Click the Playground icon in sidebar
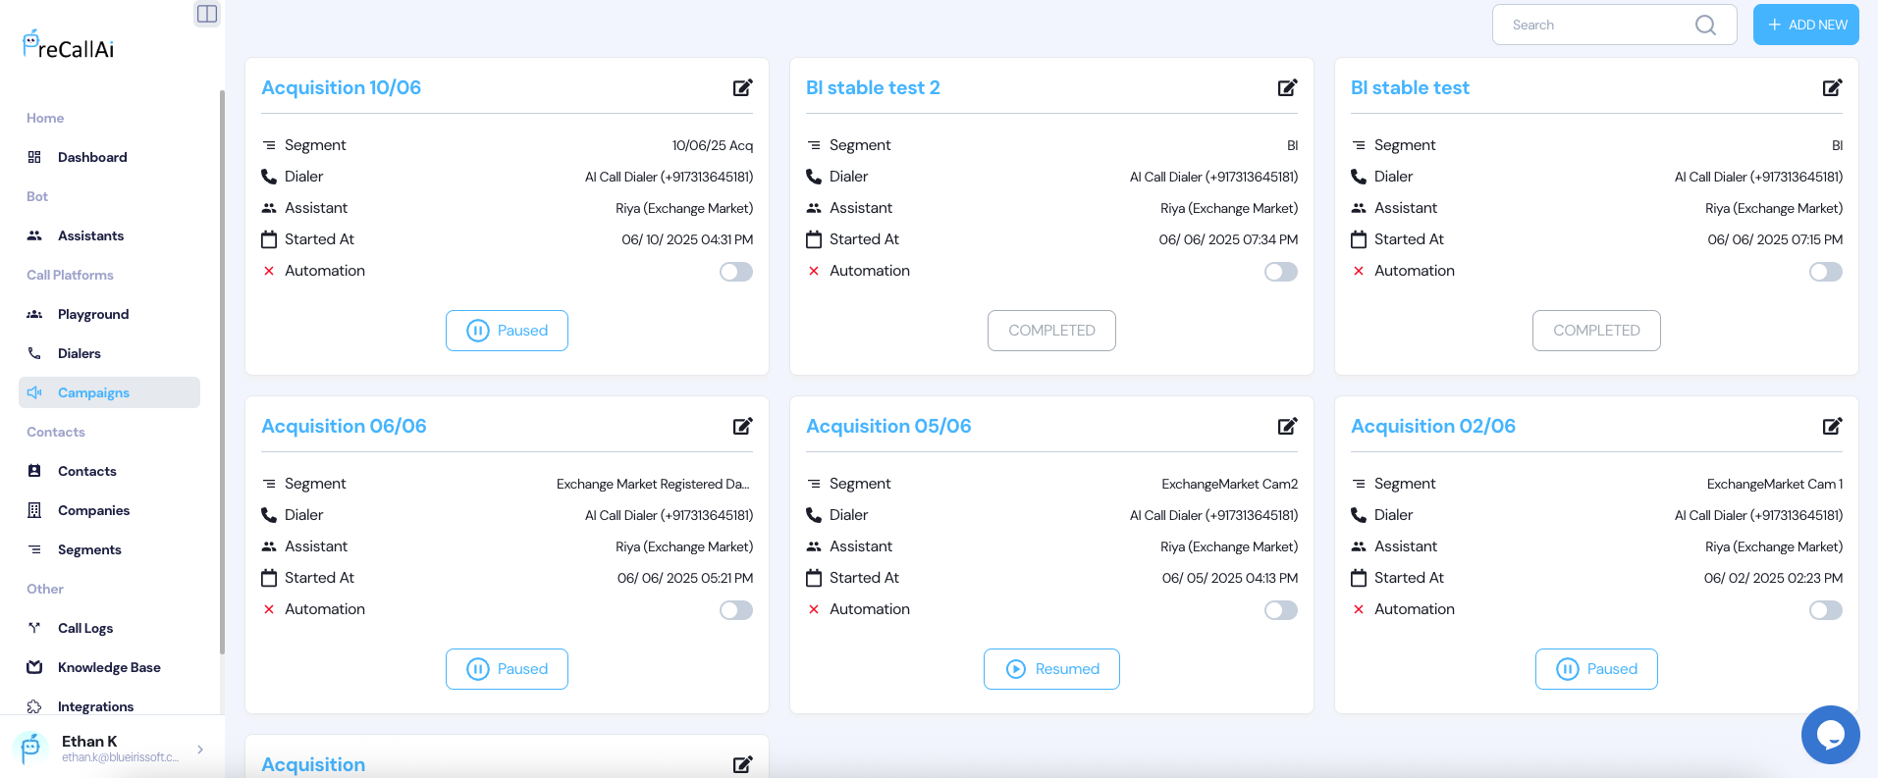1878x778 pixels. [x=34, y=314]
